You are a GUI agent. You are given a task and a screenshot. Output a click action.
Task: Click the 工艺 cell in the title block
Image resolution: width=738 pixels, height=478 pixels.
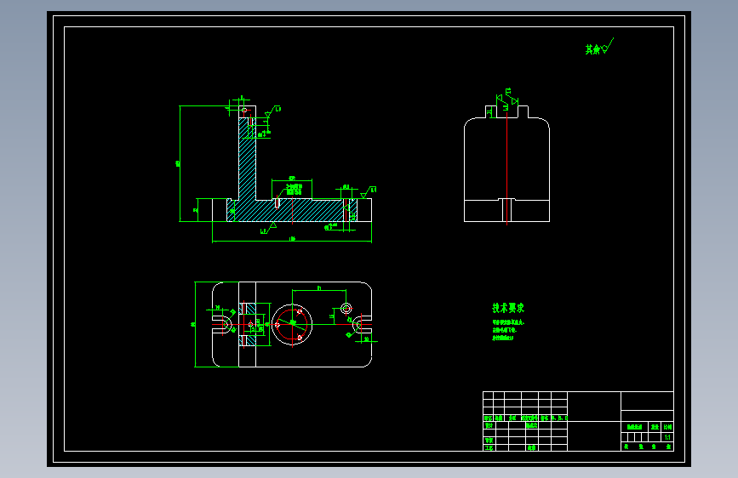tap(489, 448)
